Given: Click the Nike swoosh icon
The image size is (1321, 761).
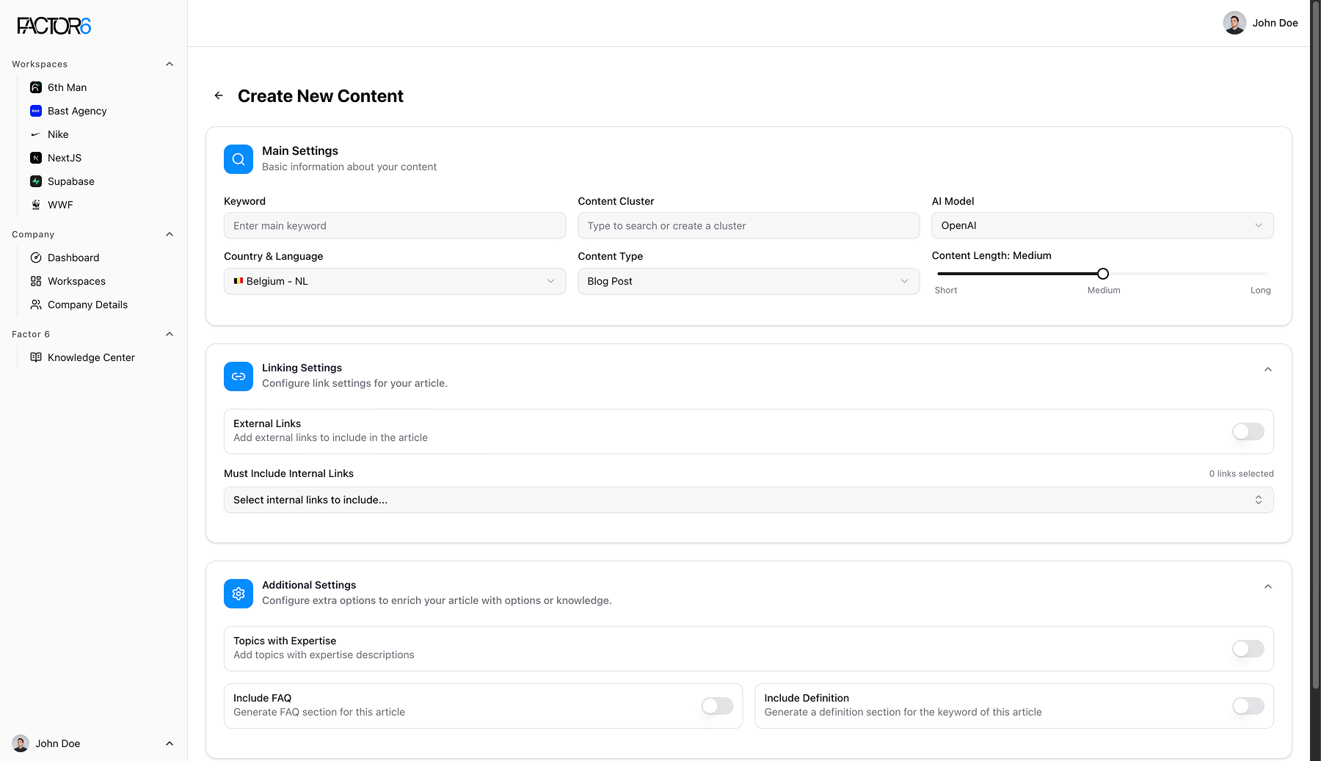Looking at the screenshot, I should tap(36, 134).
